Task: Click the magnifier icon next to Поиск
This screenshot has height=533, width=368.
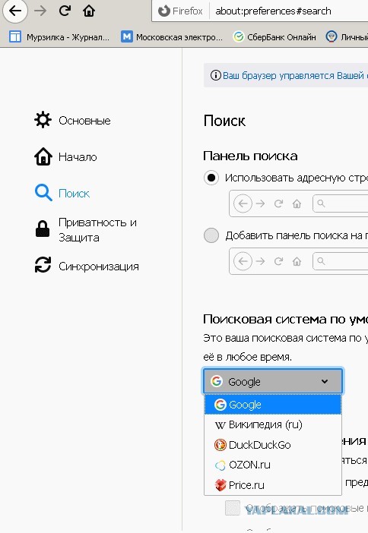Action: 43,193
